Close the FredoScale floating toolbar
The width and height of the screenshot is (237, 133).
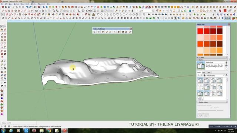point(131,29)
